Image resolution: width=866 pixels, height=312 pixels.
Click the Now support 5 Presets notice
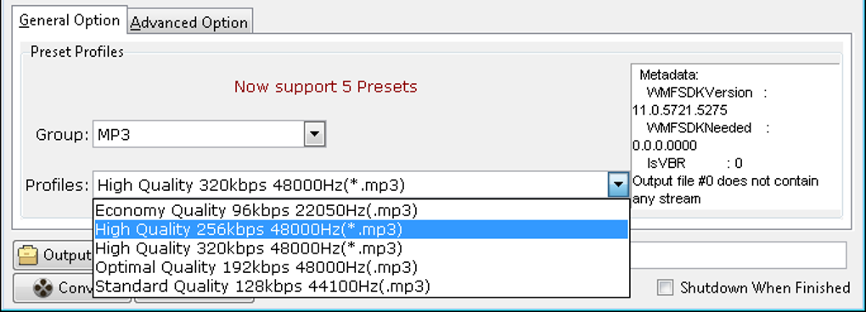pyautogui.click(x=326, y=86)
